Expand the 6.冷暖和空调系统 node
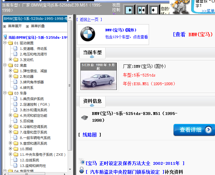 11,126
